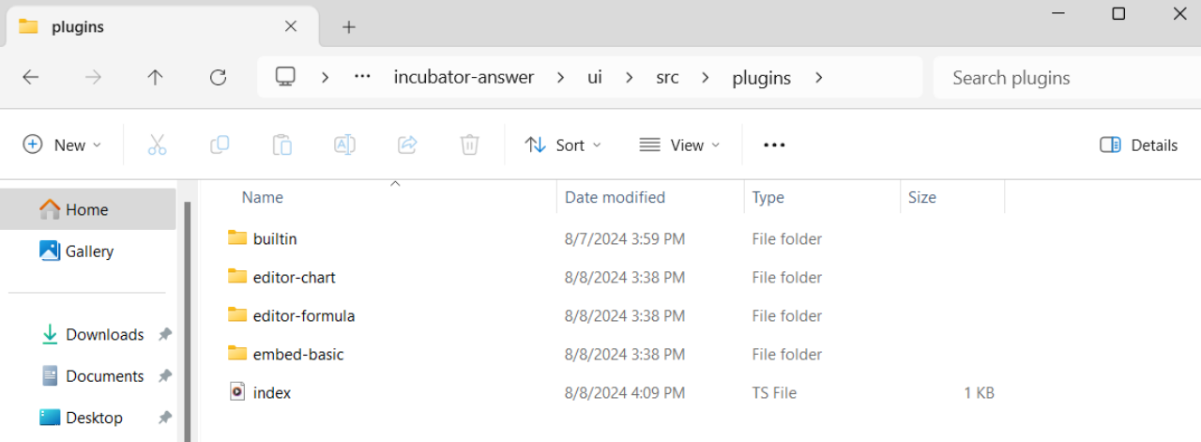Image resolution: width=1201 pixels, height=442 pixels.
Task: Expand chevron after plugins in breadcrumb
Action: click(x=819, y=78)
